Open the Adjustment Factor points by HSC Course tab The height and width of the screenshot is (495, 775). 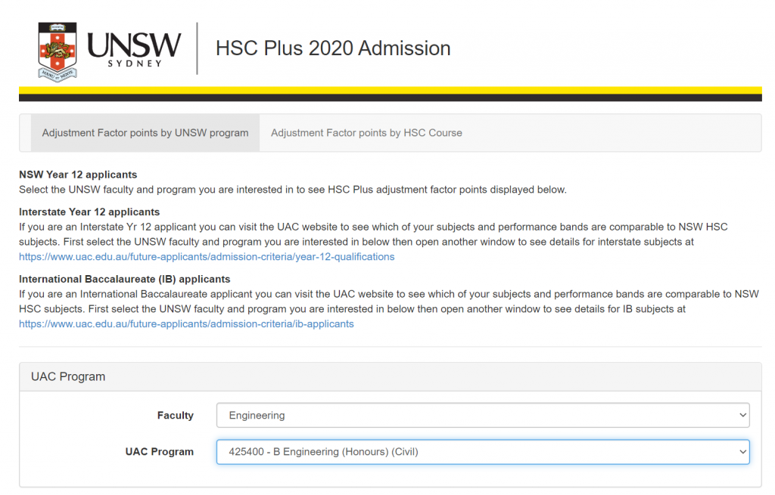click(x=366, y=133)
